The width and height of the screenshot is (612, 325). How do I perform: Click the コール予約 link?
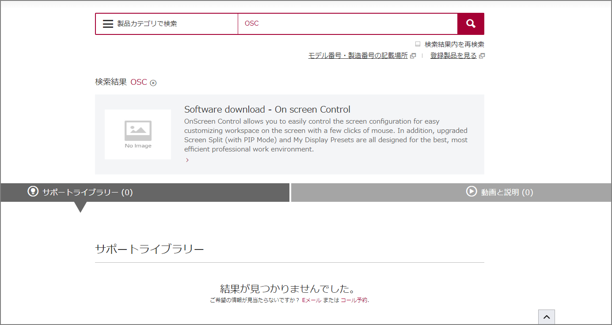tap(354, 300)
